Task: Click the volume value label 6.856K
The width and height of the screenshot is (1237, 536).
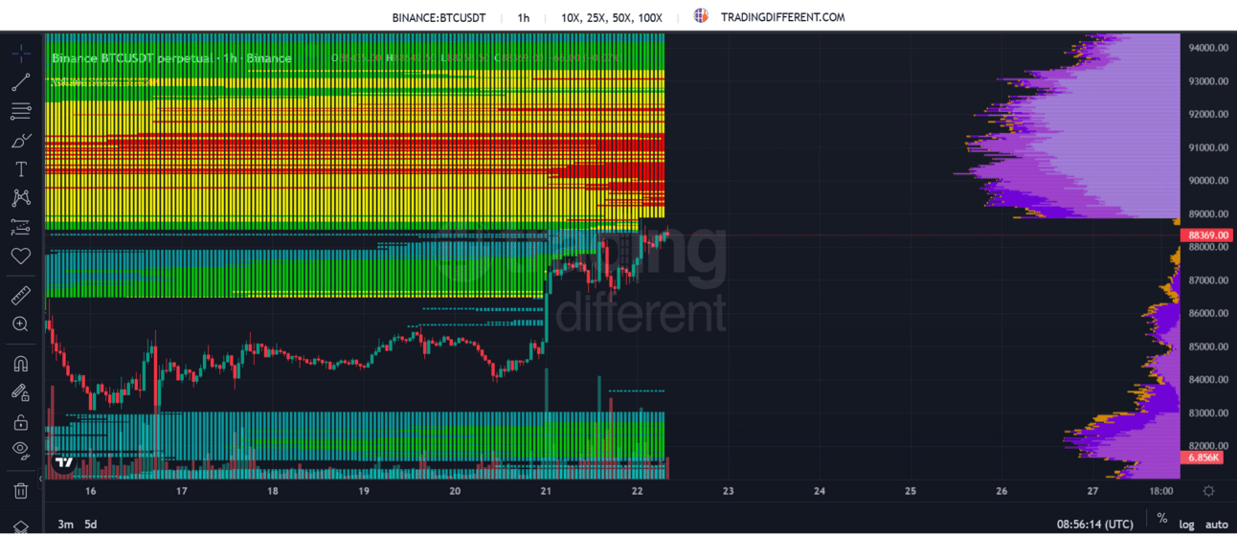Action: coord(1203,458)
